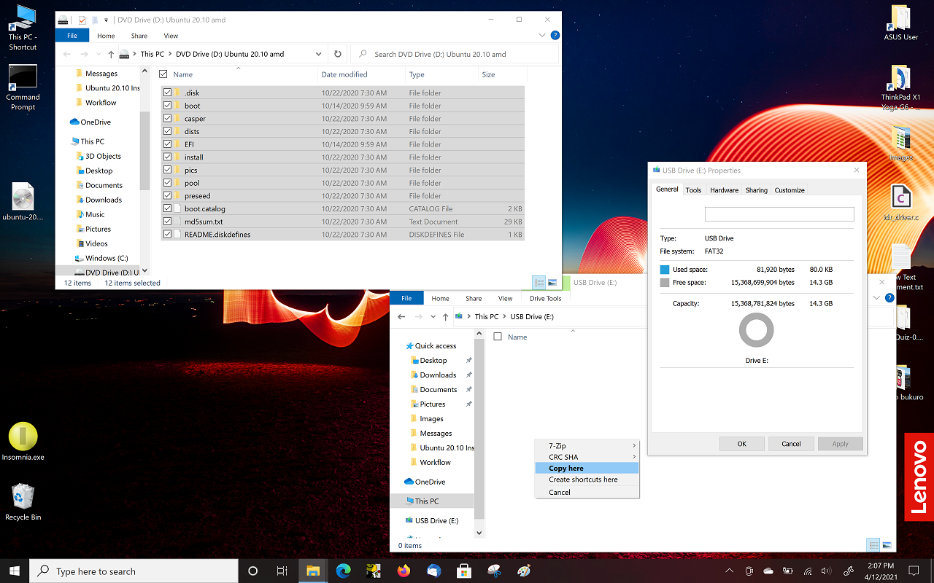Open the Recycle Bin desktop icon
This screenshot has width=934, height=583.
point(23,501)
